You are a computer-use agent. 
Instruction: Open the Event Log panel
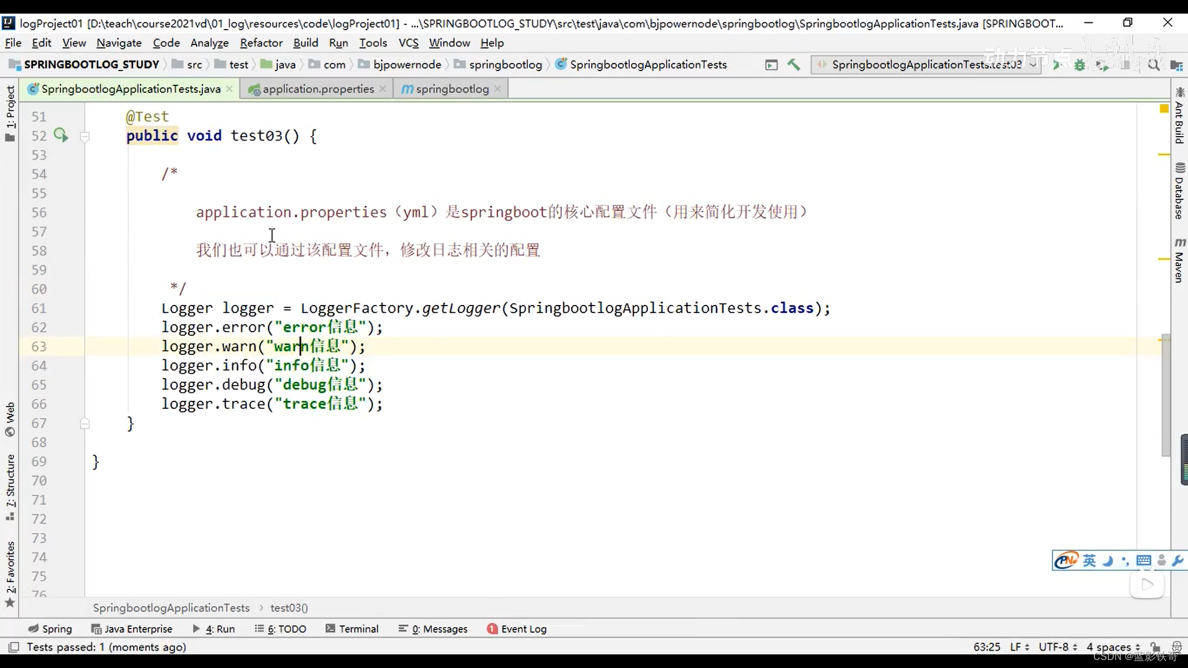pos(517,628)
